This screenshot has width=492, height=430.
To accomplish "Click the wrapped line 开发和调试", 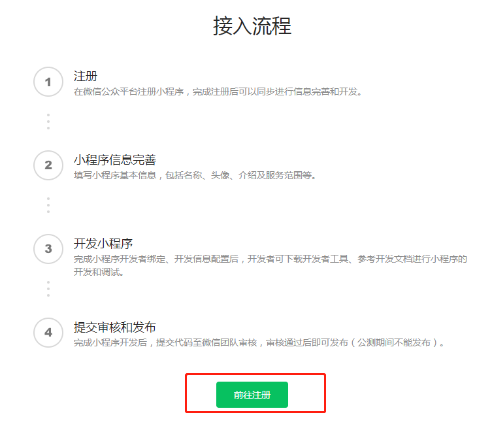I will pos(99,272).
